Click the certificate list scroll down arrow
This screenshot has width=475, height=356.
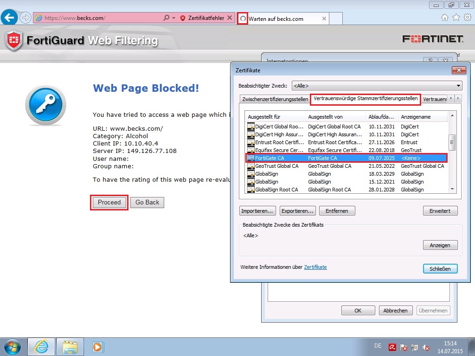coord(452,189)
